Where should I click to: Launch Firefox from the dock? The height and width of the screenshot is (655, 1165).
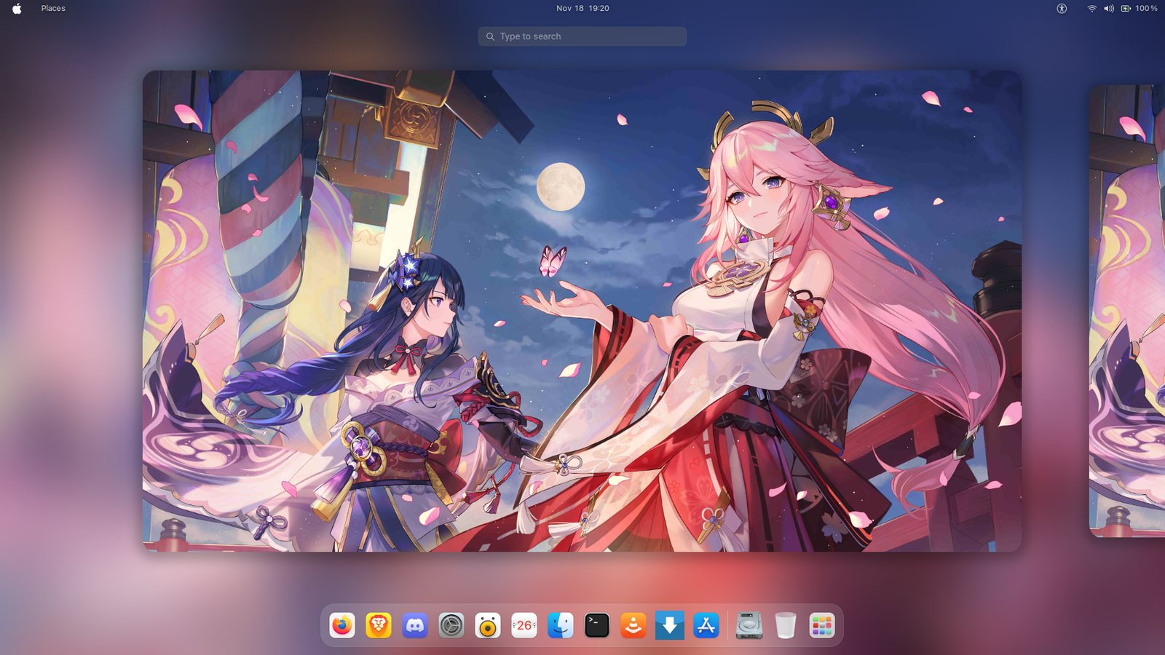pyautogui.click(x=342, y=625)
